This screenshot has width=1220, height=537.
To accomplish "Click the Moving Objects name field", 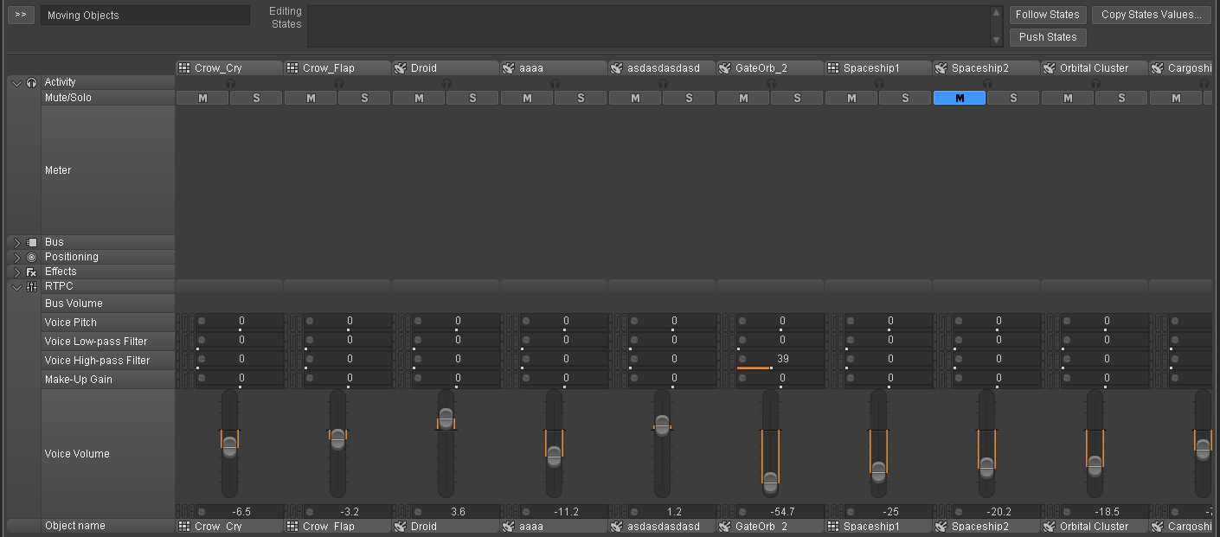I will coord(145,16).
